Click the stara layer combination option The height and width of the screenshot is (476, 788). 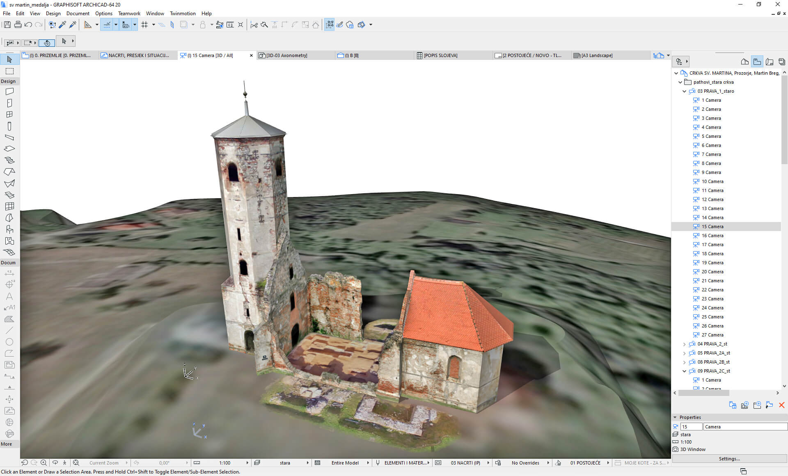(x=285, y=462)
